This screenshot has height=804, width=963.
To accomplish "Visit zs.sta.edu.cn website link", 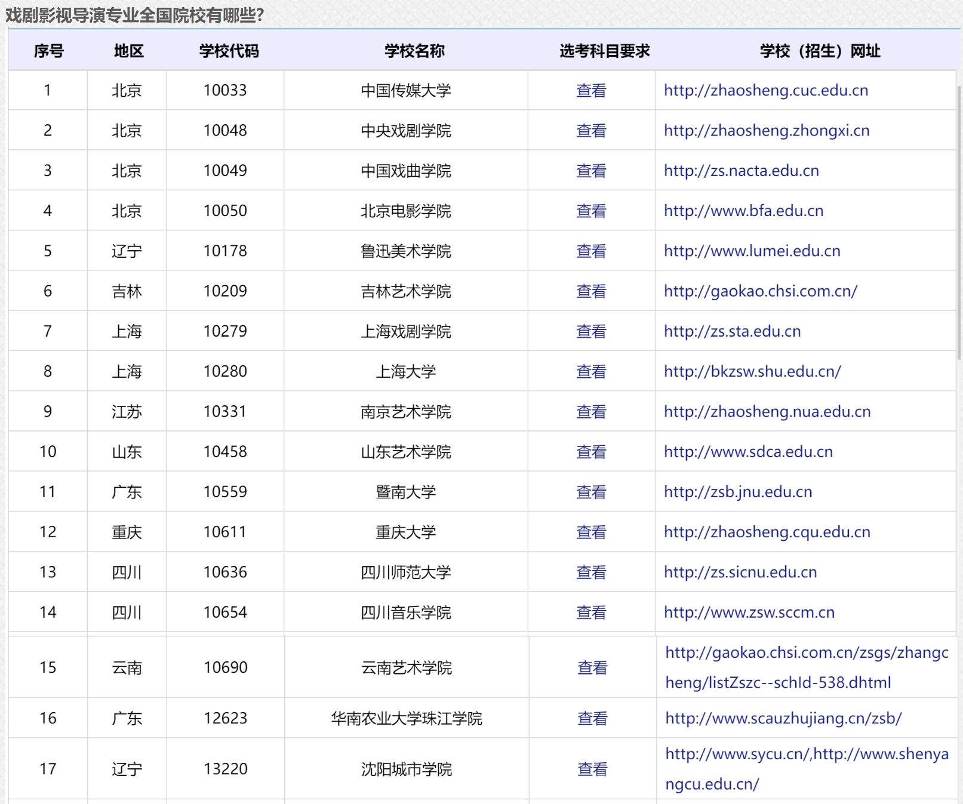I will (x=733, y=331).
